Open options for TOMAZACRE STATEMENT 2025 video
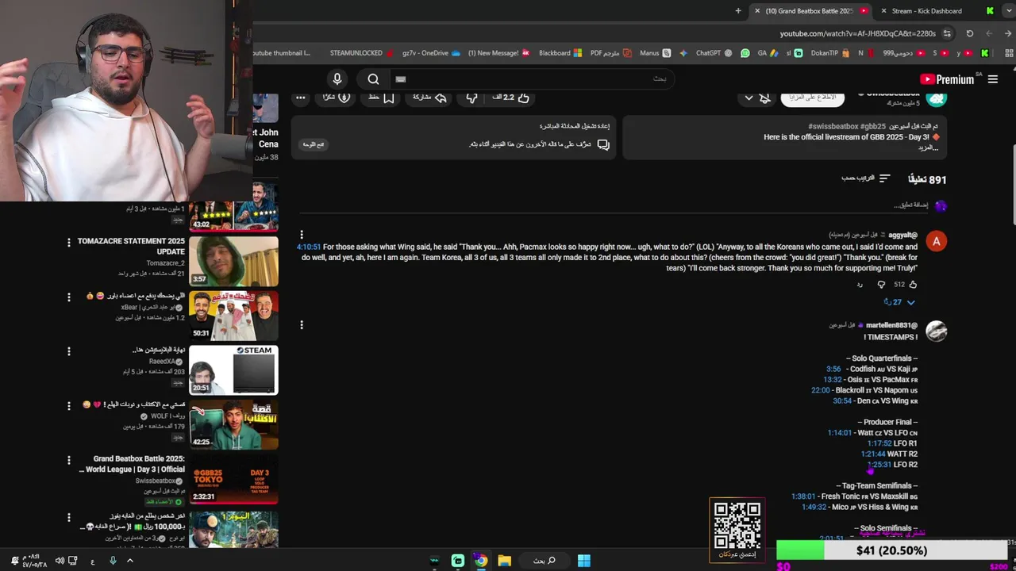This screenshot has height=571, width=1016. pyautogui.click(x=69, y=243)
